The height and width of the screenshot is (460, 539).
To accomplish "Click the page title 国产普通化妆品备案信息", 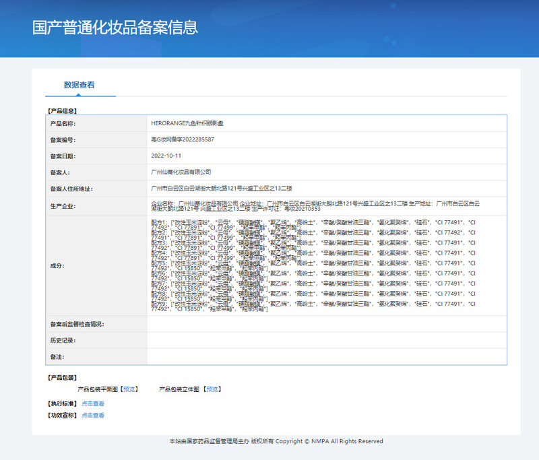I will click(x=115, y=28).
